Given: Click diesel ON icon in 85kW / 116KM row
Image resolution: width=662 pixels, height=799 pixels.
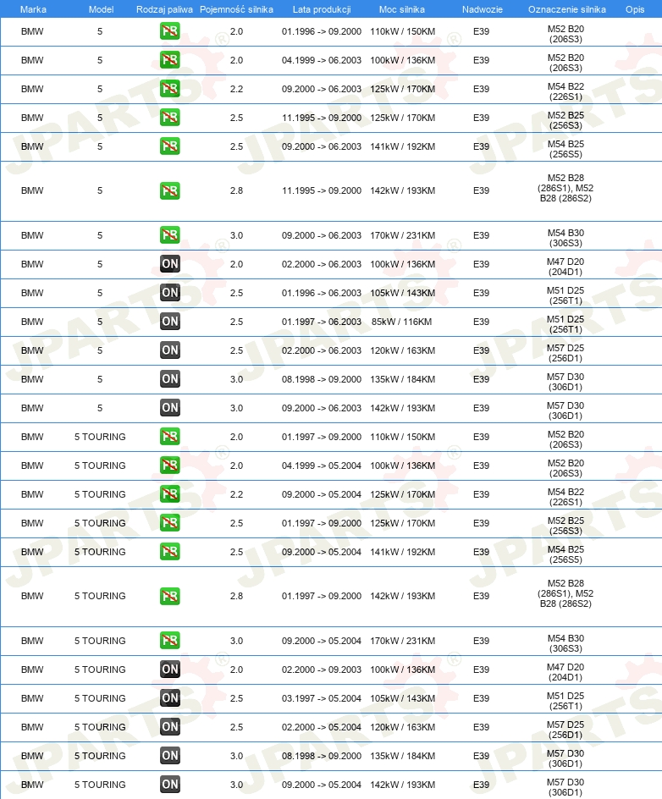Looking at the screenshot, I should 169,322.
